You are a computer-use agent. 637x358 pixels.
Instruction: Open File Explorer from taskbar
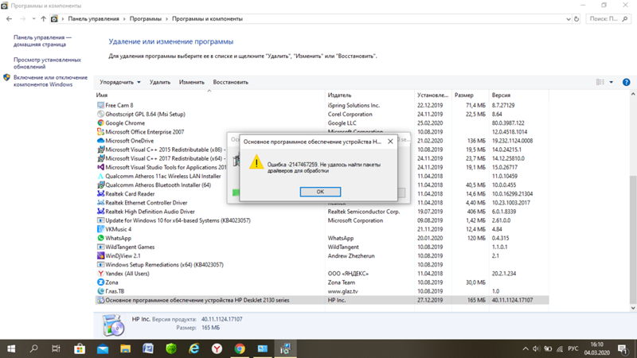point(125,348)
